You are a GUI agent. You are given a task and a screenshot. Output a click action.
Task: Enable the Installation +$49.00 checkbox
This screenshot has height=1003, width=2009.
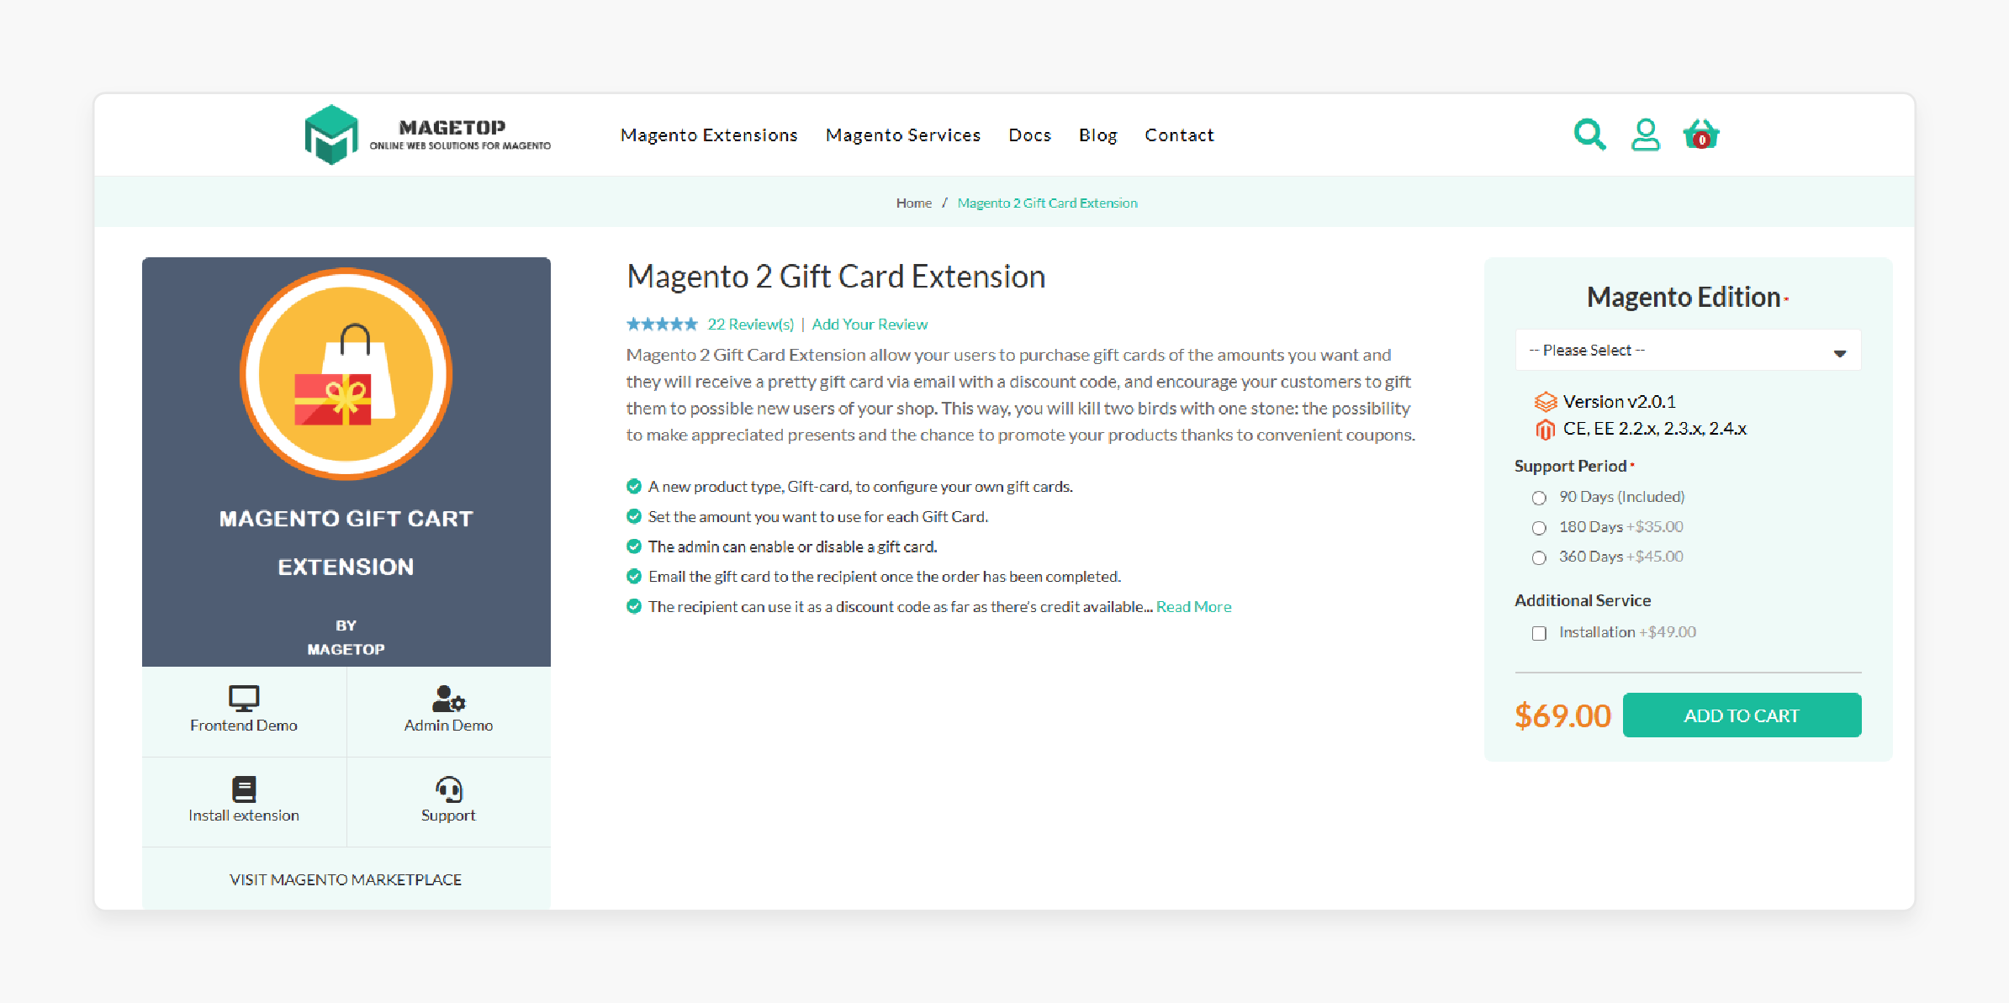click(1539, 633)
